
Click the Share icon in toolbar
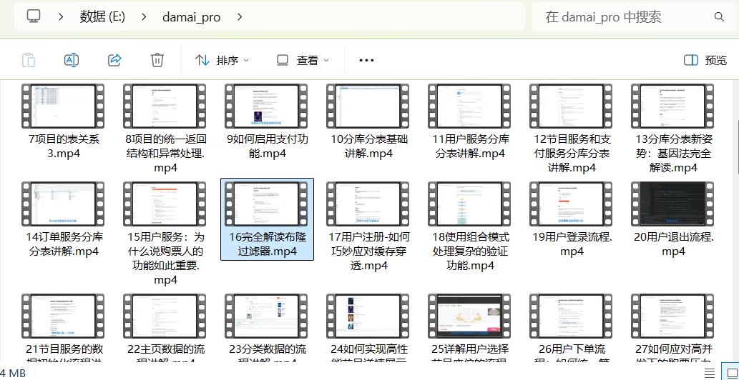tap(114, 60)
